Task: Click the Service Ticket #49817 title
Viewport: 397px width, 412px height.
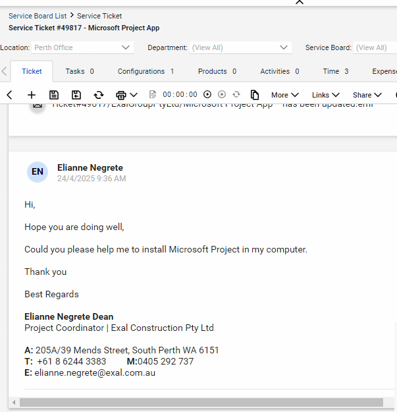Action: (84, 28)
